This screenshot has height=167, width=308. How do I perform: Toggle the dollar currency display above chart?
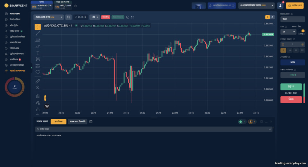click(x=267, y=17)
